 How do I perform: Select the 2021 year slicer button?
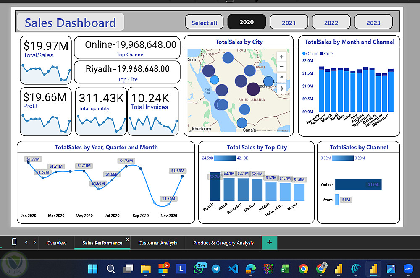289,22
